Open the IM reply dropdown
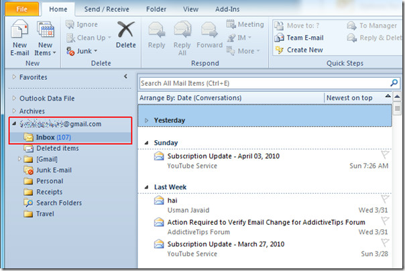Image resolution: width=405 pixels, height=271 pixels. click(239, 38)
